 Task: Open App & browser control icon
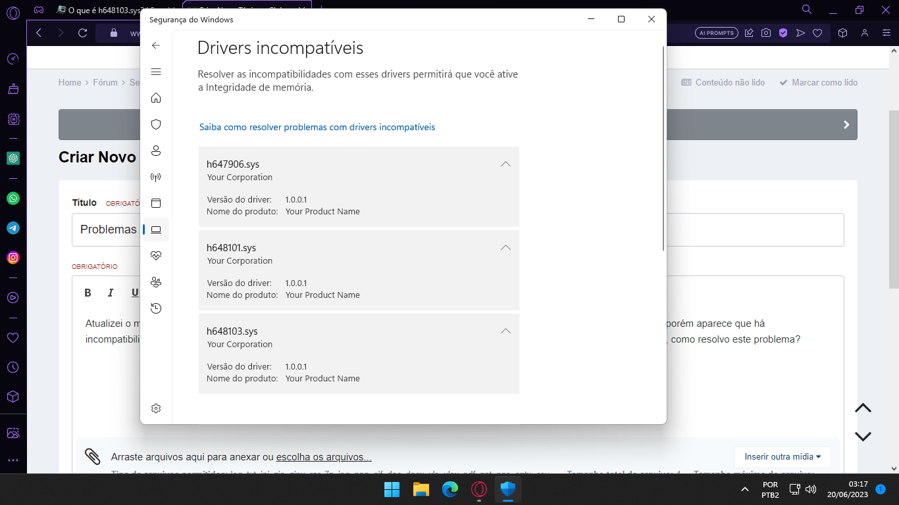156,203
